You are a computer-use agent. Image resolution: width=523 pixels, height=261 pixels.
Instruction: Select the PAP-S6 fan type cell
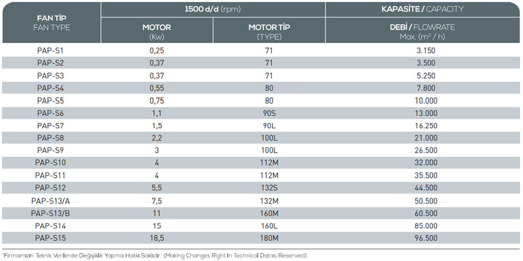coord(50,113)
